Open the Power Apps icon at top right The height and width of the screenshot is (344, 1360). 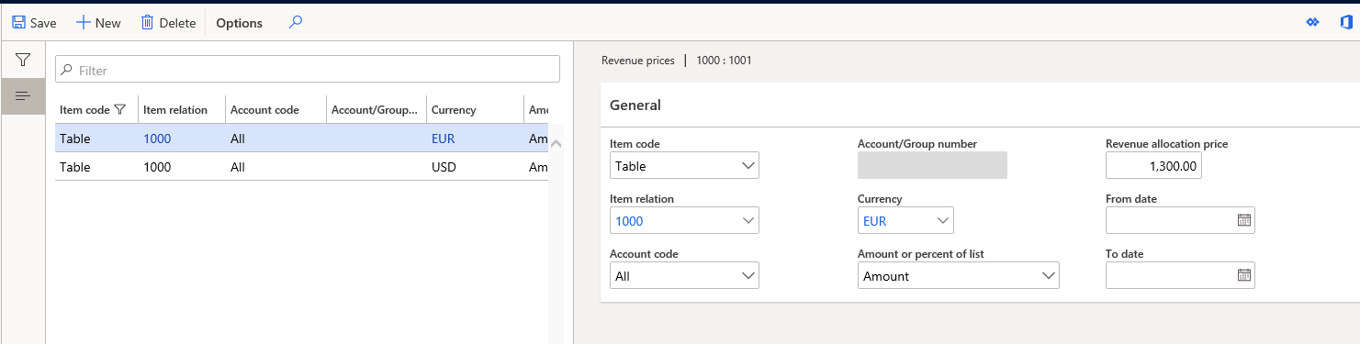tap(1312, 23)
